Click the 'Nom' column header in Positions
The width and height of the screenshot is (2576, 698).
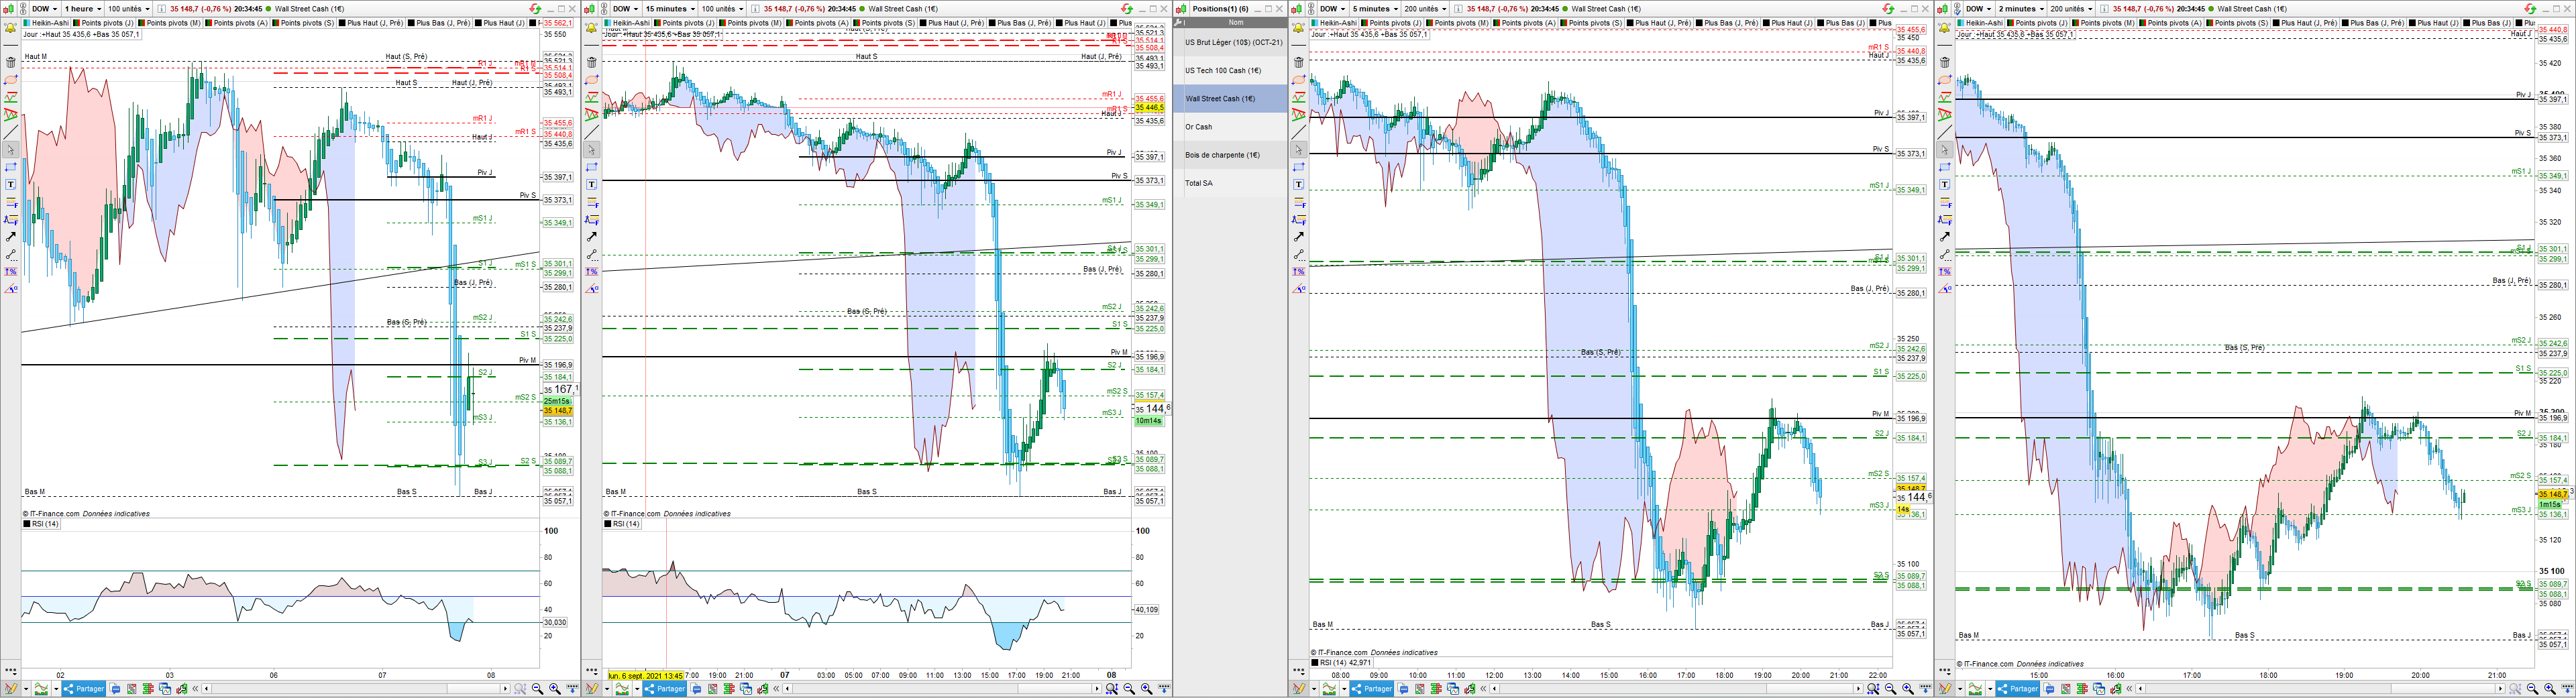pos(1236,22)
